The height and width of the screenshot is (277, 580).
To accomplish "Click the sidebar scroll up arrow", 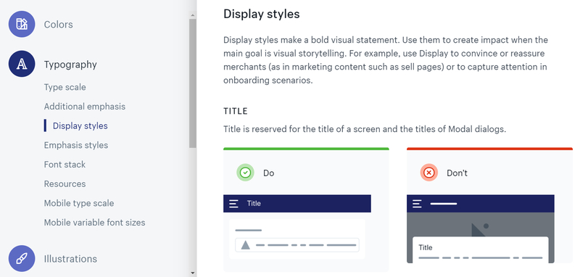I will (192, 15).
